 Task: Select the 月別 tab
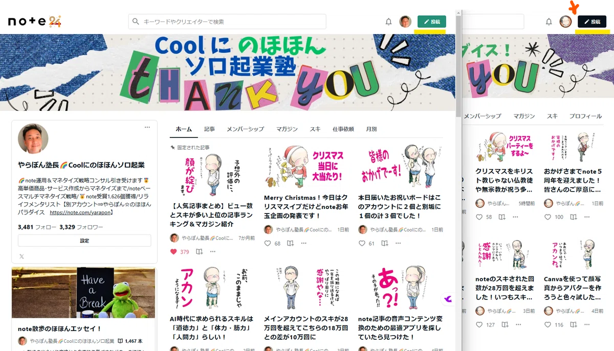371,129
